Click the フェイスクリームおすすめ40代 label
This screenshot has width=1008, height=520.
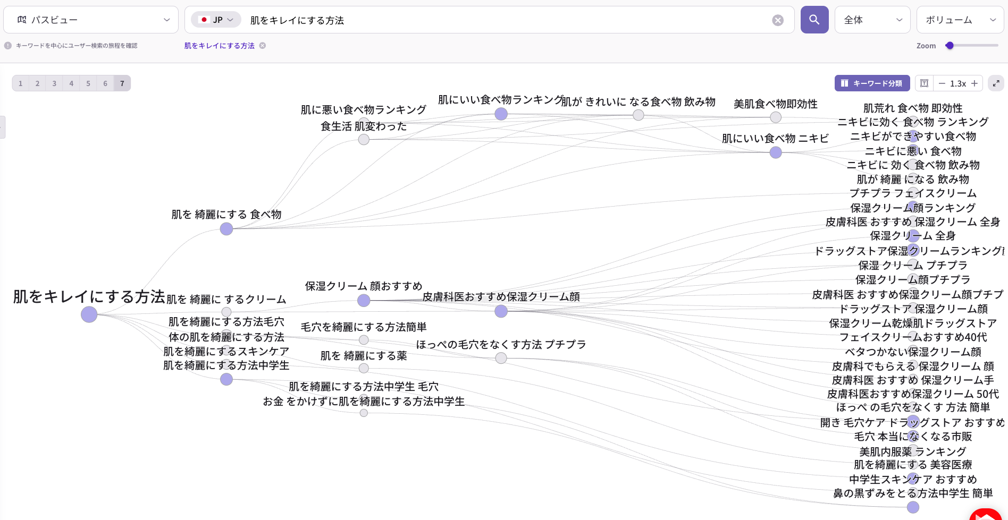(913, 337)
